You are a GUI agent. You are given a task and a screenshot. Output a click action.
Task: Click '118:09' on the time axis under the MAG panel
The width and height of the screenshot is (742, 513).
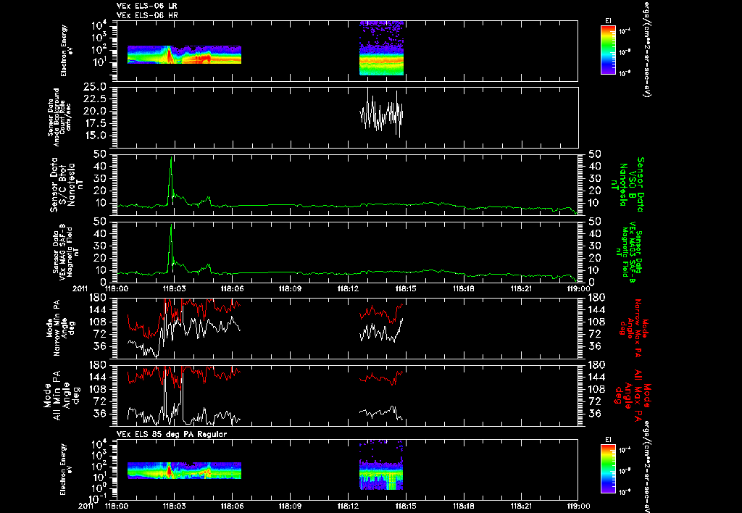(290, 288)
